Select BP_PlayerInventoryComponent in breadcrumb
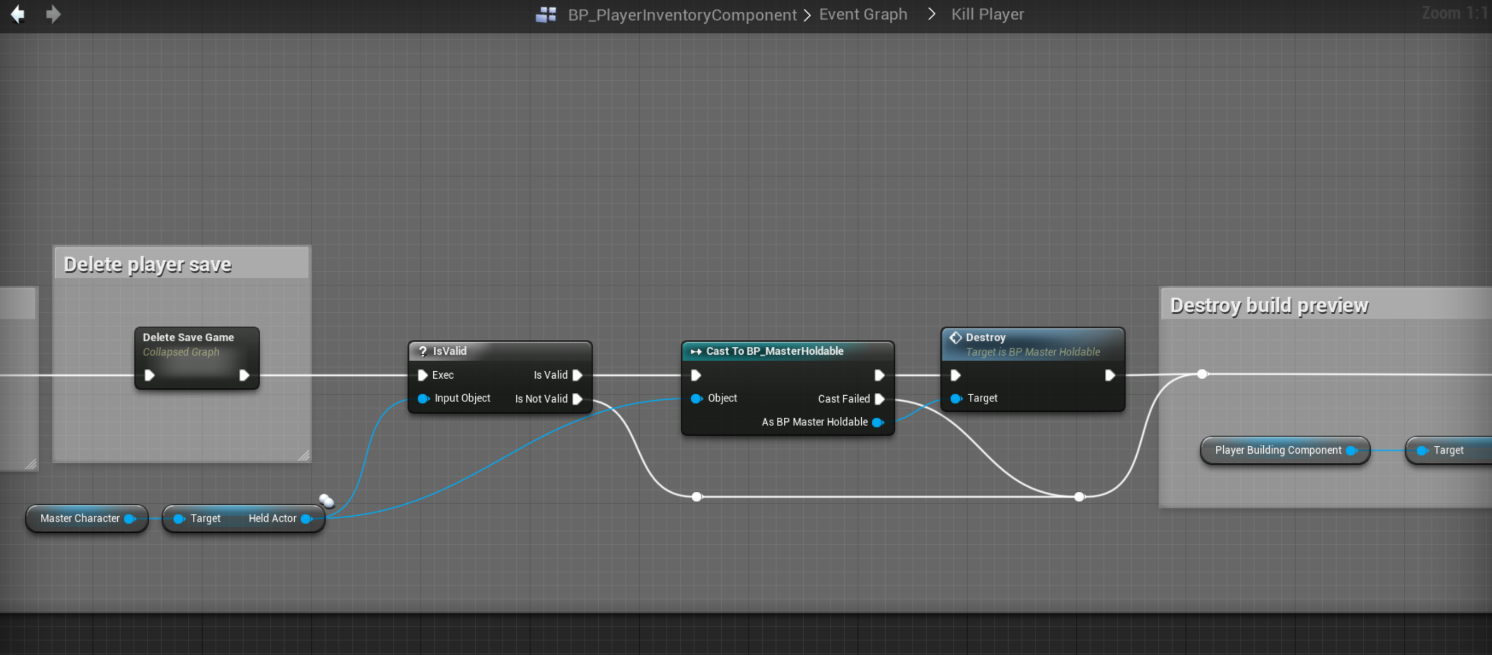1492x655 pixels. pos(682,14)
